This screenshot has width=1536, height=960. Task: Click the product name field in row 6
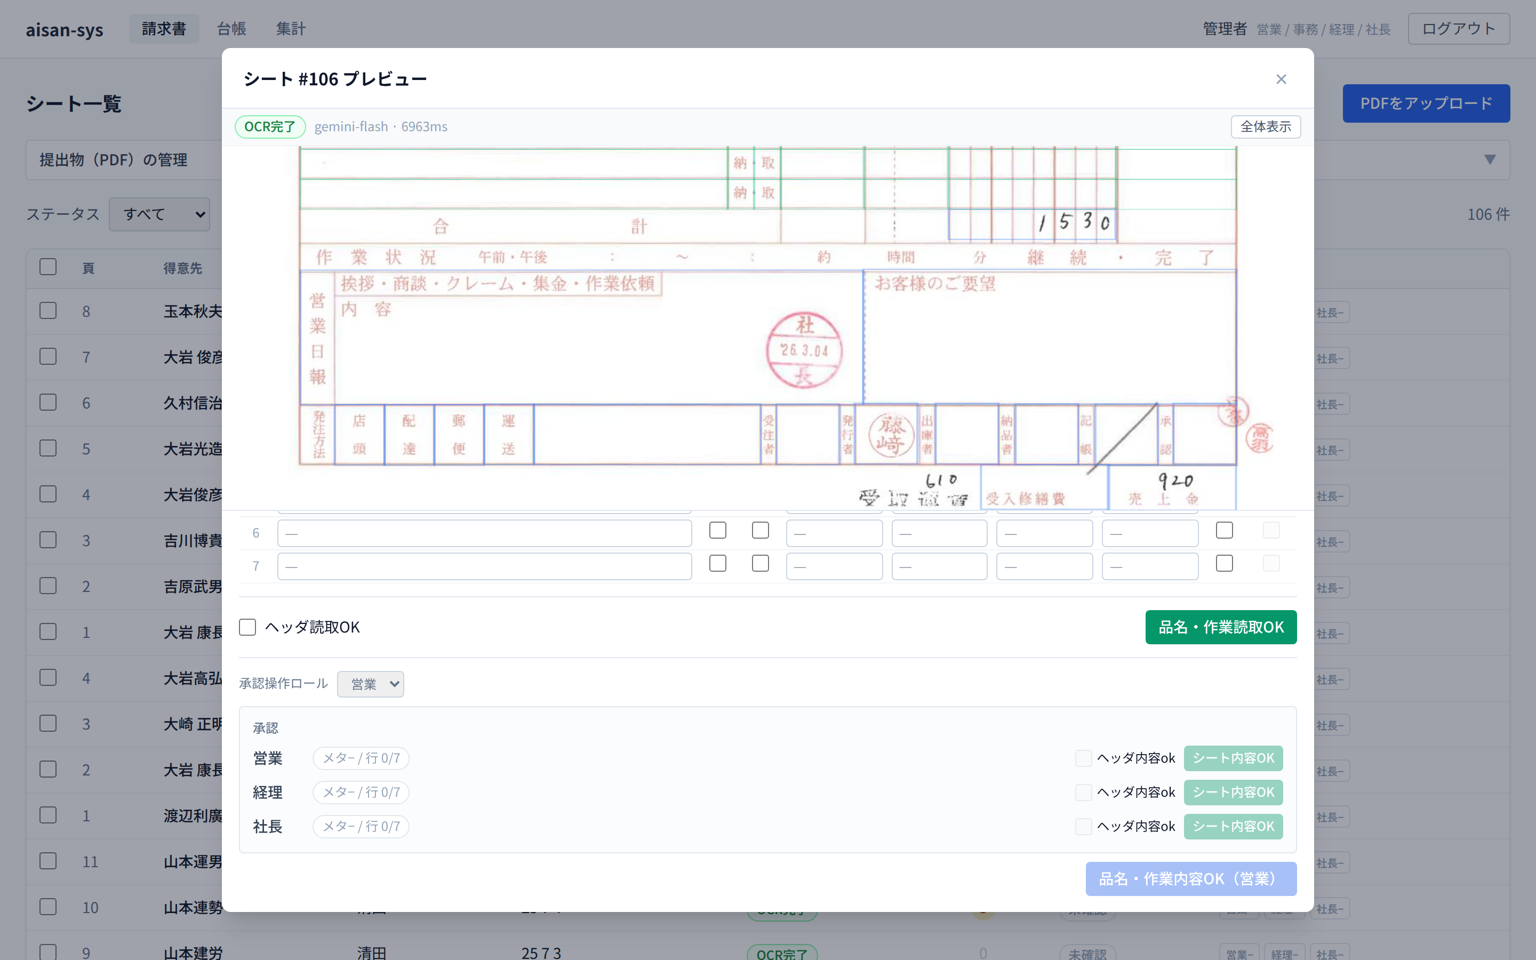[484, 533]
